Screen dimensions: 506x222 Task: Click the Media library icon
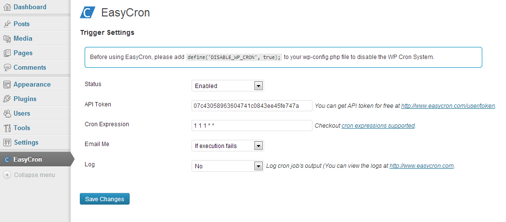pos(7,39)
